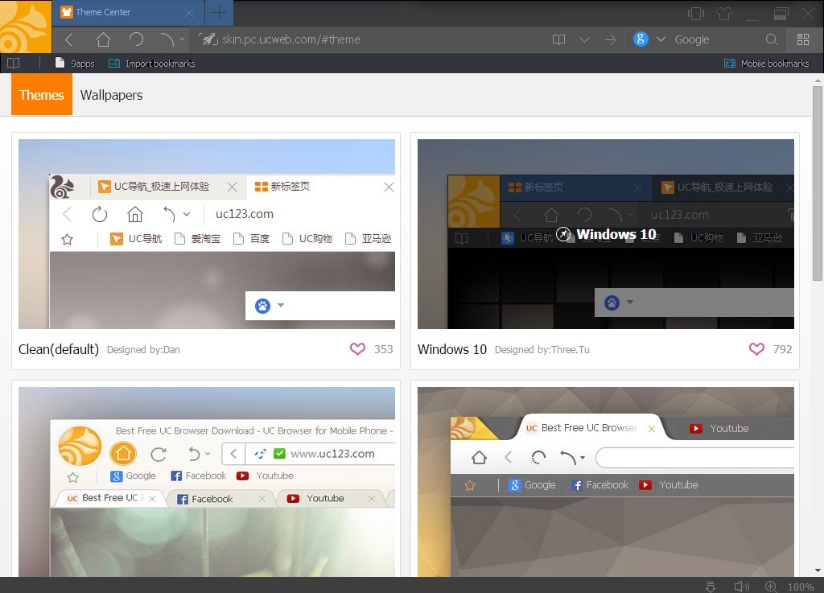Image resolution: width=824 pixels, height=593 pixels.
Task: Click the 792 likes count
Action: tap(782, 349)
